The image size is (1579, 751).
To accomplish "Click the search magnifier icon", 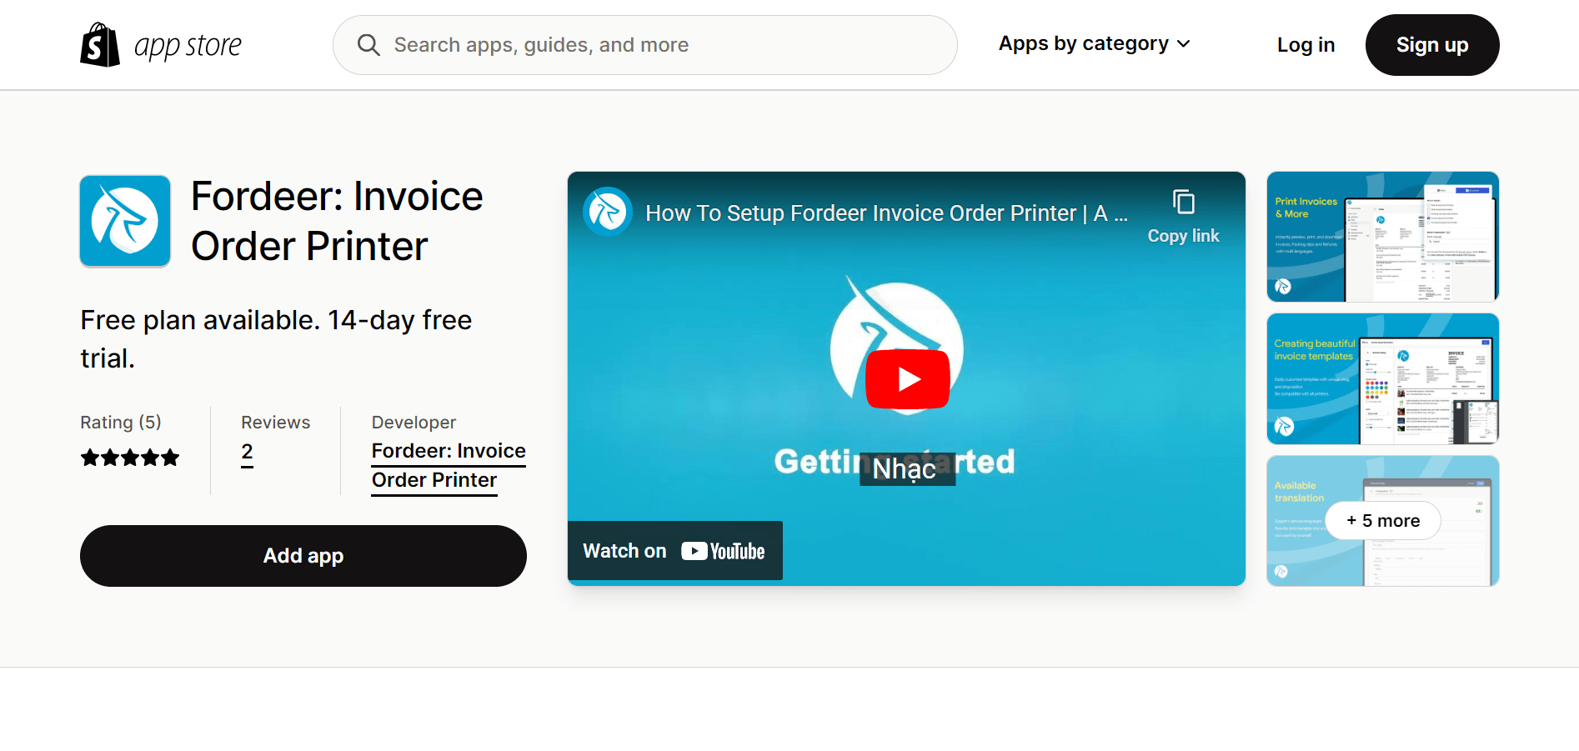I will click(368, 45).
